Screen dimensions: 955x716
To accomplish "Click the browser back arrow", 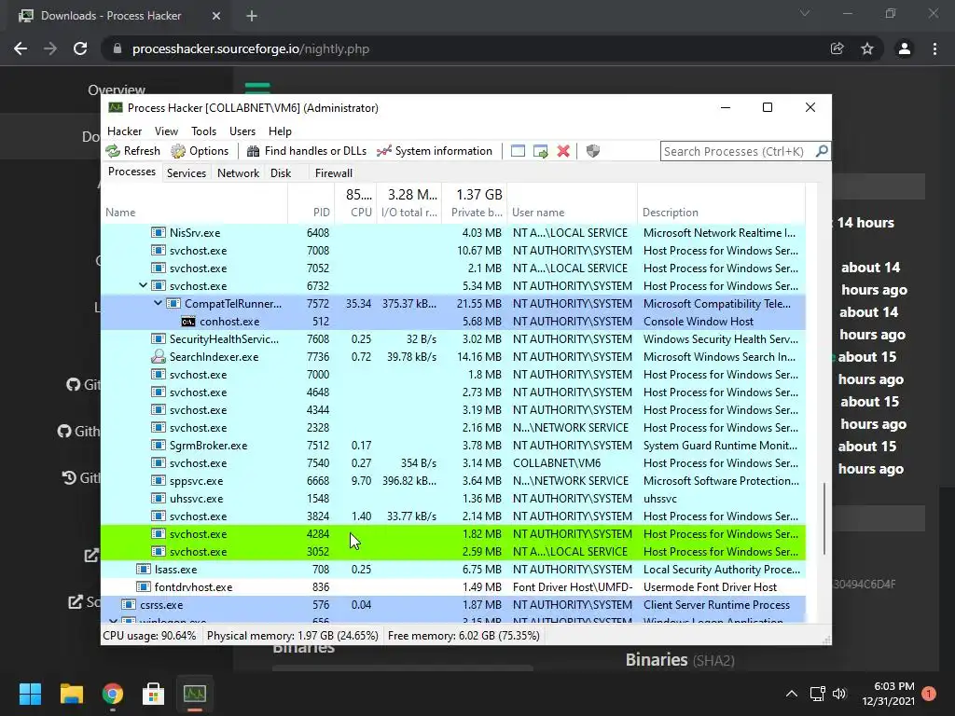I will [x=21, y=48].
